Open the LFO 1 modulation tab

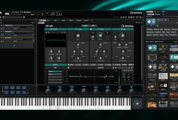click(x=78, y=65)
